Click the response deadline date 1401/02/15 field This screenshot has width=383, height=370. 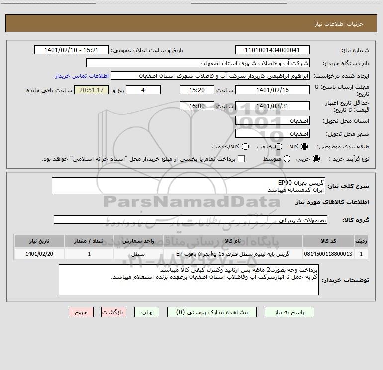pyautogui.click(x=273, y=90)
